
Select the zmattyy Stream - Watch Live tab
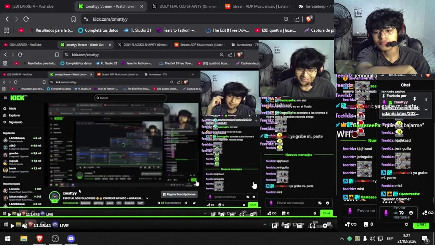click(110, 6)
